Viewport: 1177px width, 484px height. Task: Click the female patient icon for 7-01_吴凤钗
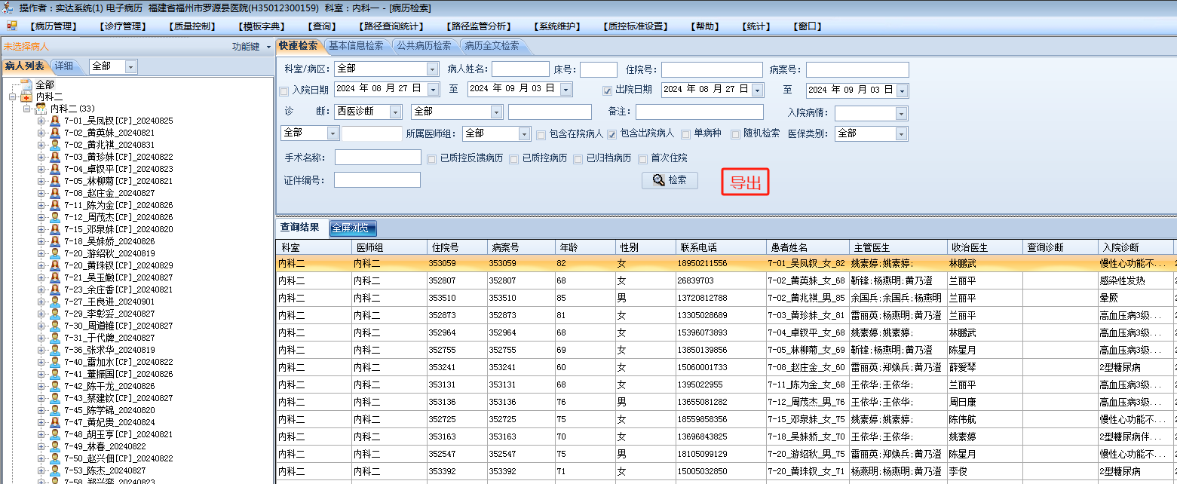54,121
